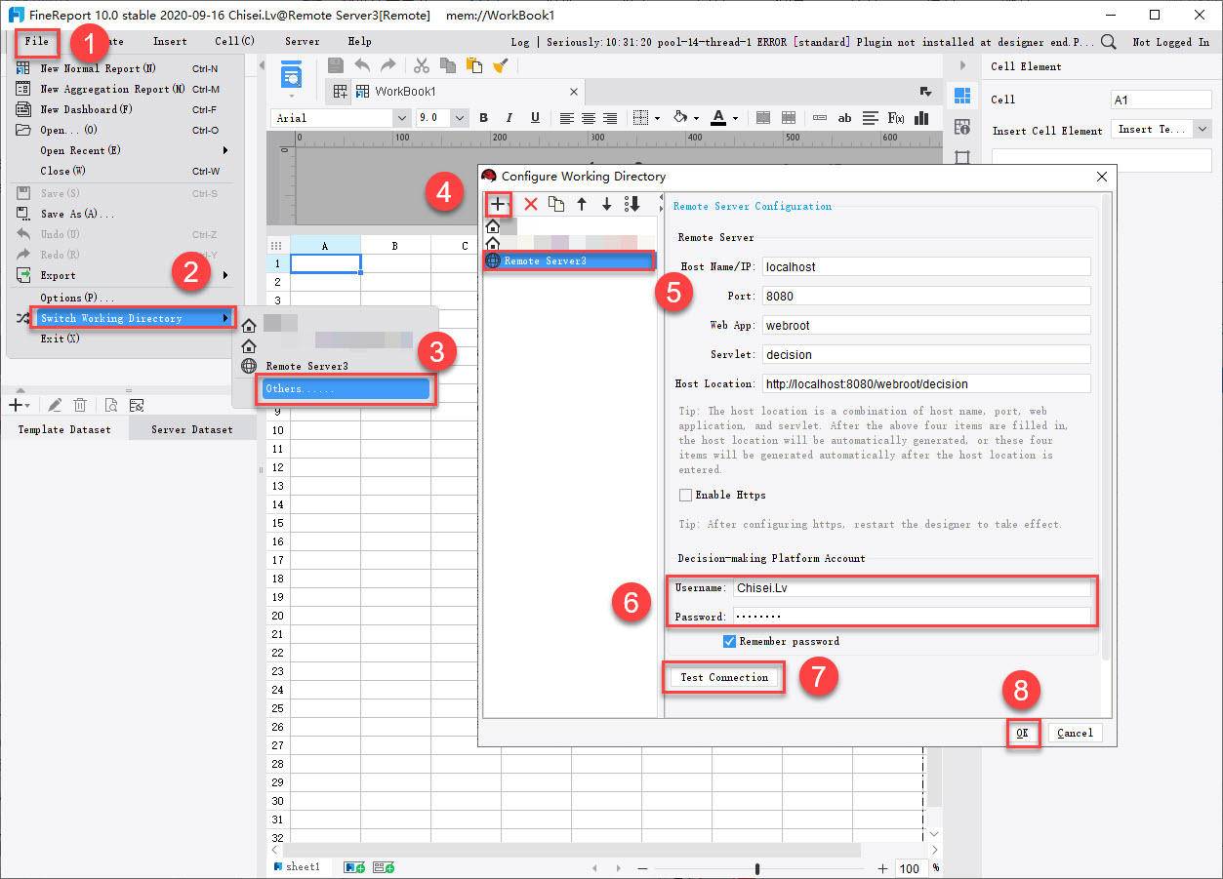Toggle center text alignment
The width and height of the screenshot is (1223, 879).
pyautogui.click(x=588, y=117)
